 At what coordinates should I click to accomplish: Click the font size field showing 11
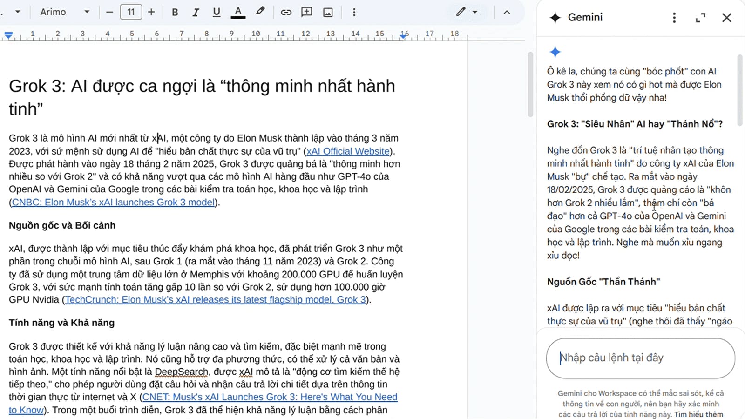coord(131,12)
